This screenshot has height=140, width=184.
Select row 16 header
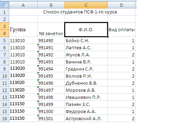[x=5, y=118]
